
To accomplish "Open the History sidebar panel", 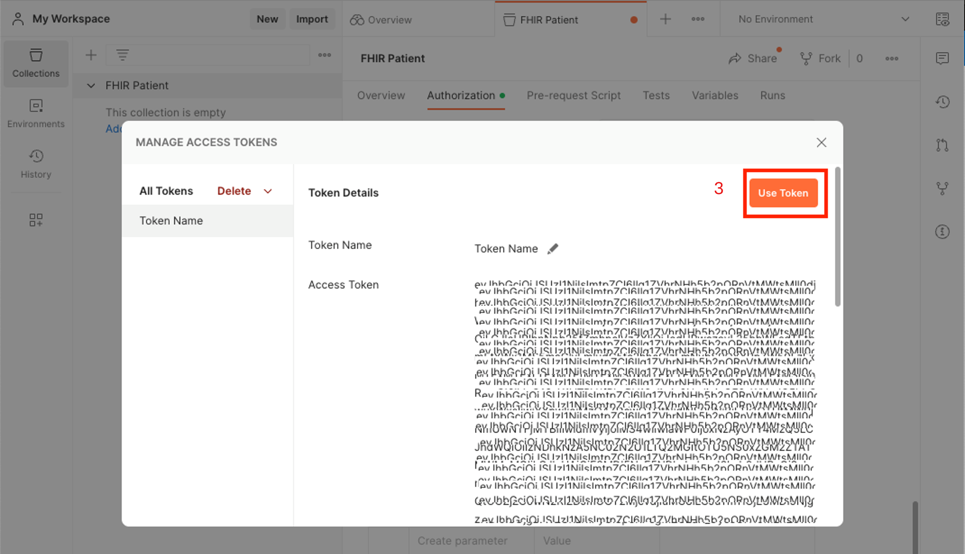I will click(x=35, y=164).
